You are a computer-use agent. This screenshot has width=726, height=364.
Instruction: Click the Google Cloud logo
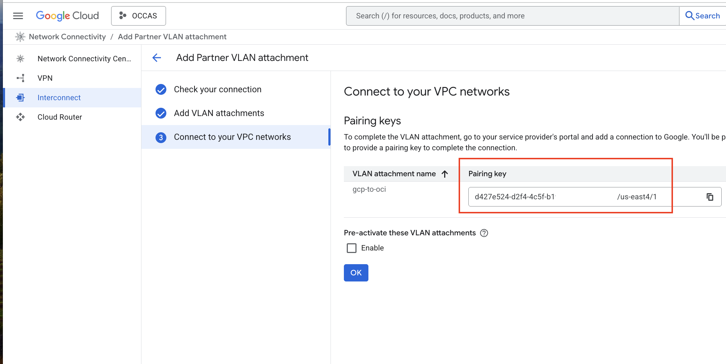[x=67, y=16]
